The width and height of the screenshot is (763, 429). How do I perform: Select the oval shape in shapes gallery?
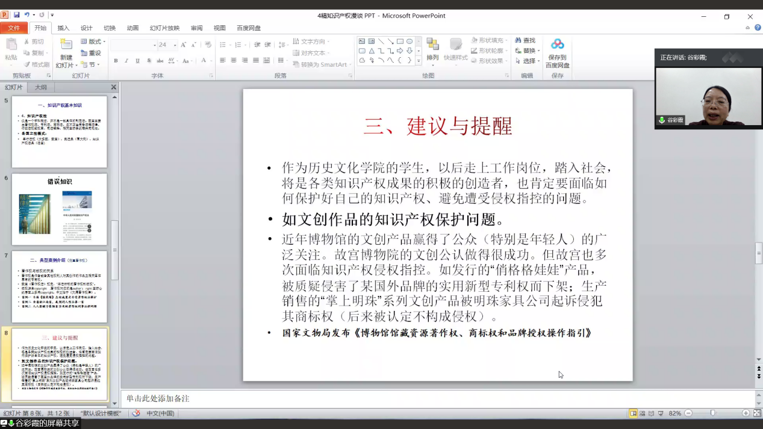point(410,42)
